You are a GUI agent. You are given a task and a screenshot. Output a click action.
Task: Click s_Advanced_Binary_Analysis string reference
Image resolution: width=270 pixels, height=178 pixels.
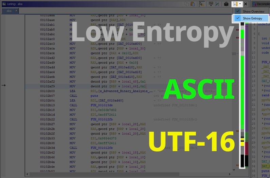point(125,91)
